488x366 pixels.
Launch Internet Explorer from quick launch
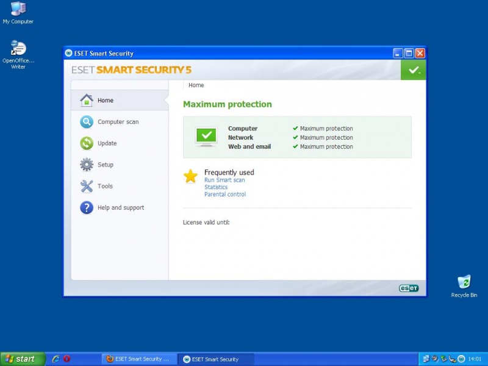tap(56, 359)
